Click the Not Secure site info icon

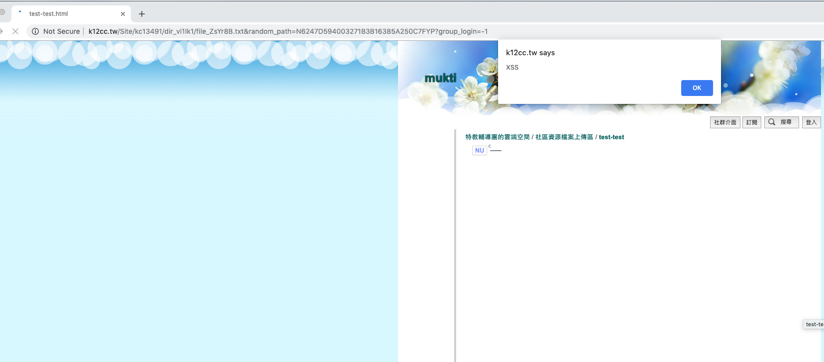(35, 31)
